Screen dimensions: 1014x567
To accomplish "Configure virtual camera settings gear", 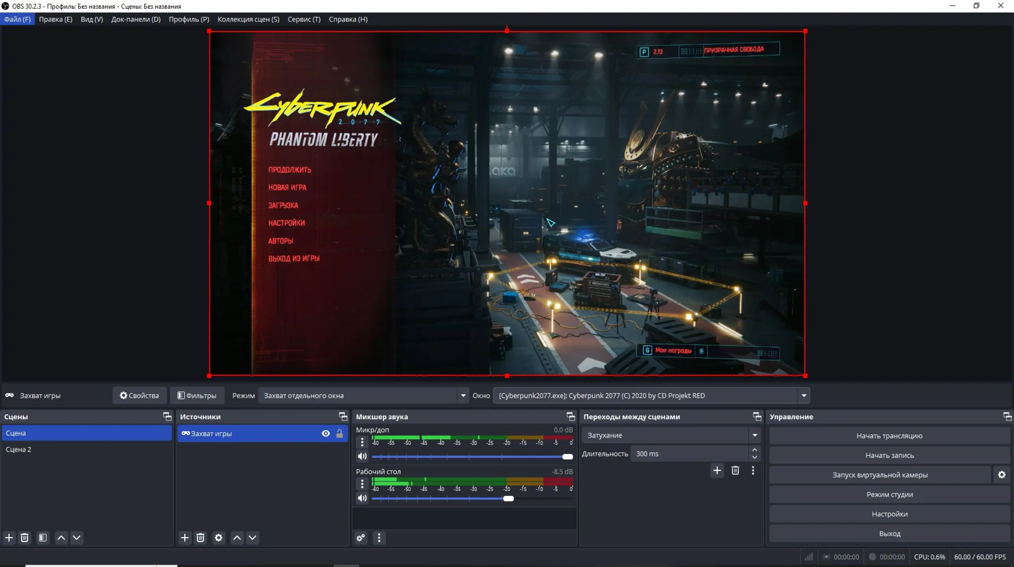I will point(1001,475).
